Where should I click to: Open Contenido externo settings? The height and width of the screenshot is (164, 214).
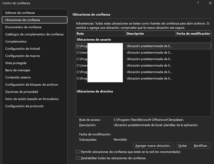18,77
